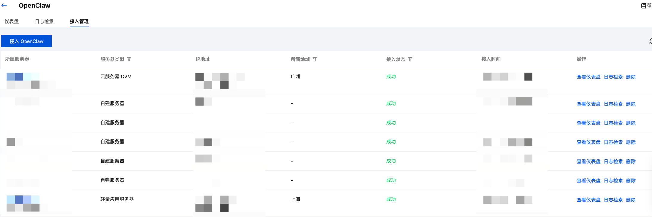Select the 接入管理 tab
The height and width of the screenshot is (217, 652).
pos(79,21)
